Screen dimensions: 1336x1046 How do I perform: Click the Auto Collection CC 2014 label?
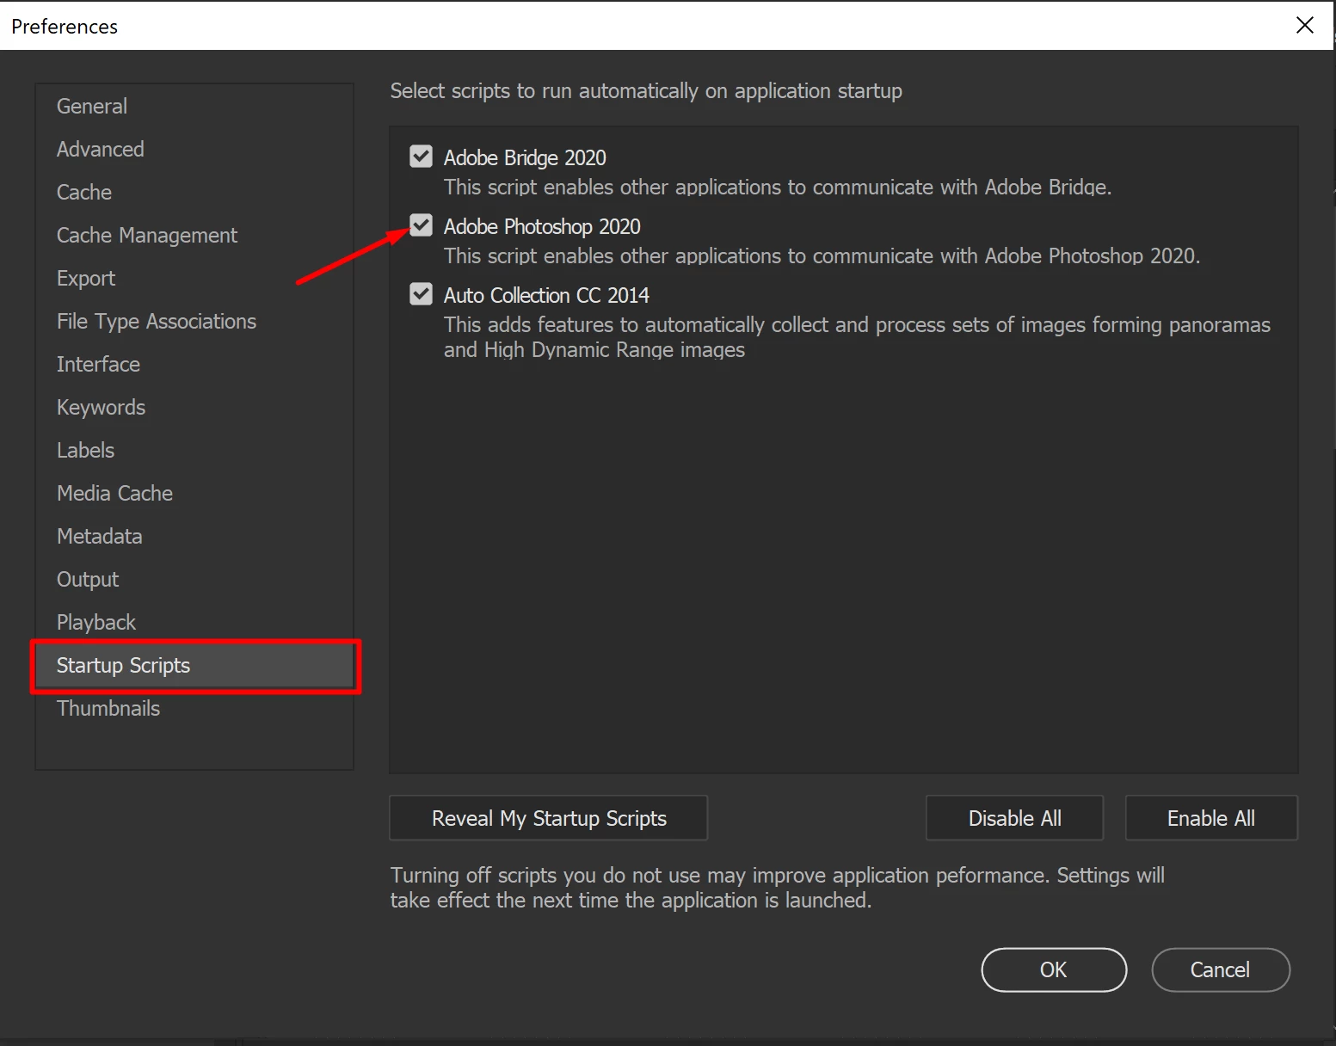coord(546,295)
